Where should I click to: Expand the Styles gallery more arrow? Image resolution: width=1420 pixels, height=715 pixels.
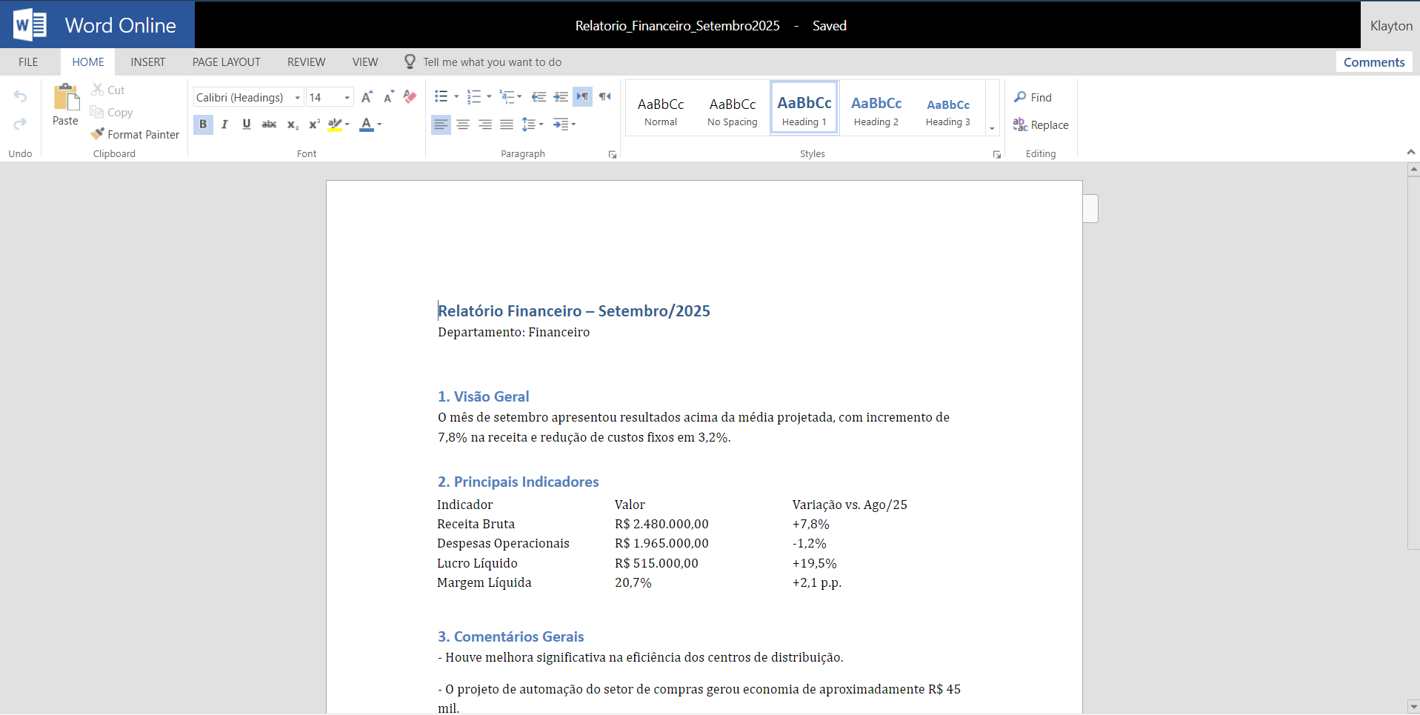point(992,128)
